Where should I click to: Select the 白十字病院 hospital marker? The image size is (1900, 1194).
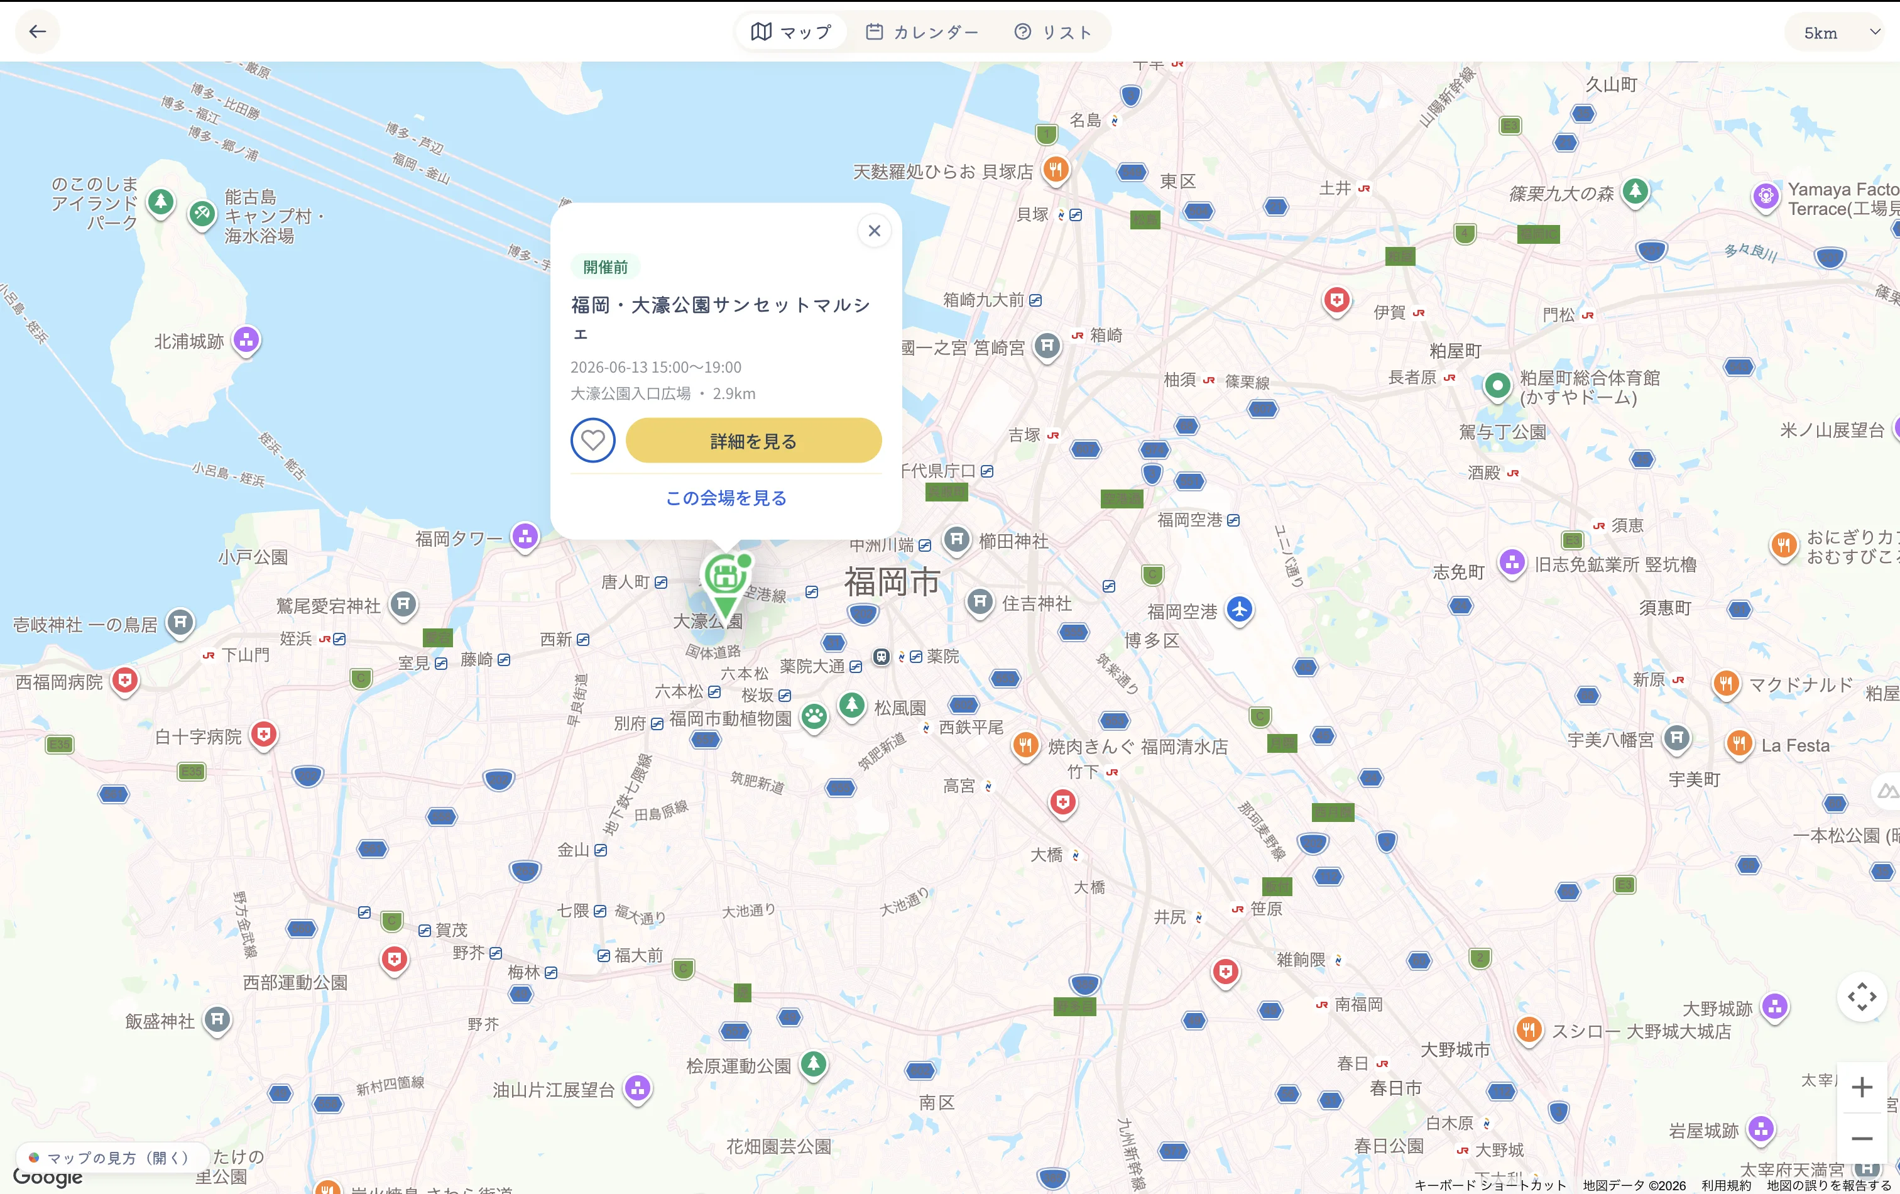[263, 735]
